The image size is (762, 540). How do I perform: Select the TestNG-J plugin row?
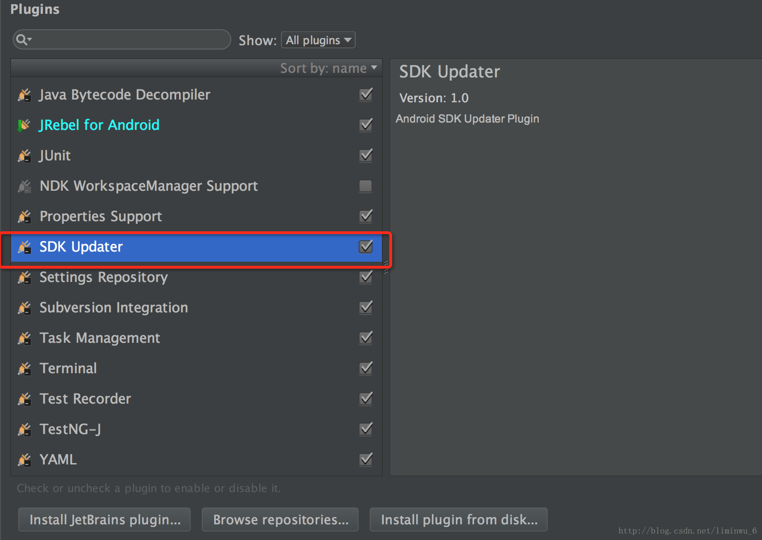pos(196,429)
